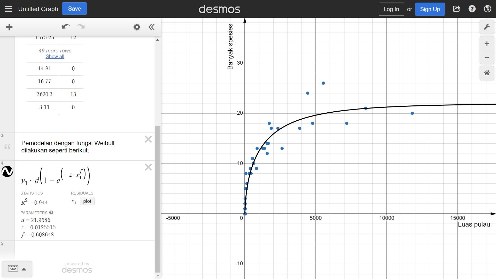Expand the keypad arrow toggle
Image resolution: width=496 pixels, height=279 pixels.
point(24,269)
